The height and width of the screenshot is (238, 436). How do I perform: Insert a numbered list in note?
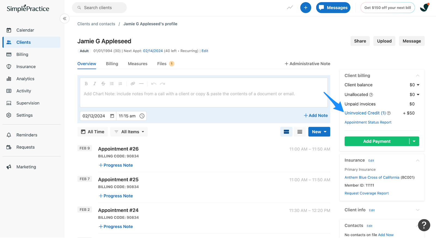pos(120,84)
